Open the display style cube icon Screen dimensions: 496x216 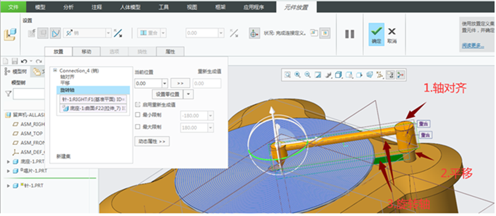(338, 74)
